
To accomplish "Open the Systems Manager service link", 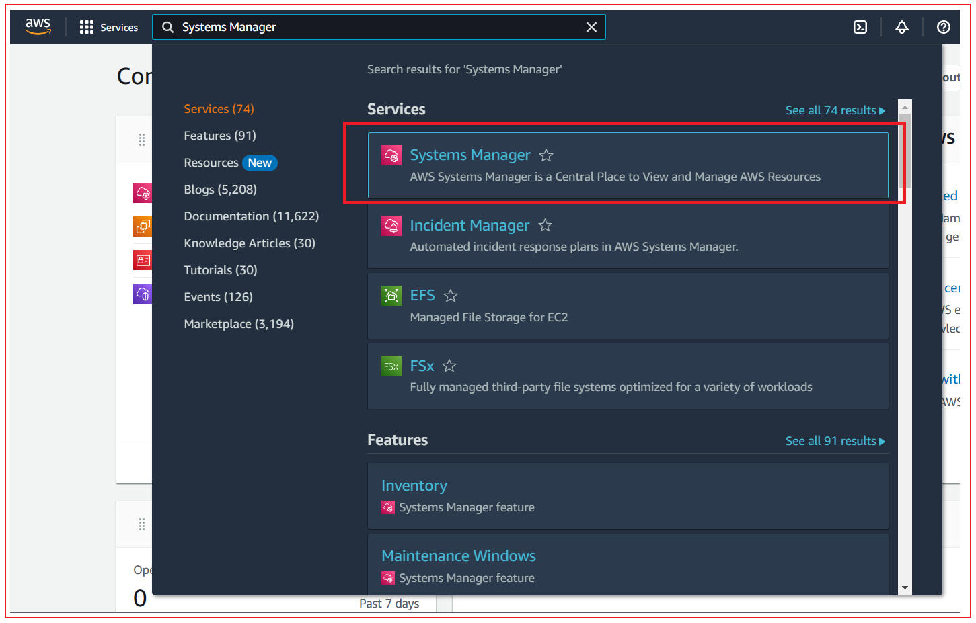I will 470,155.
